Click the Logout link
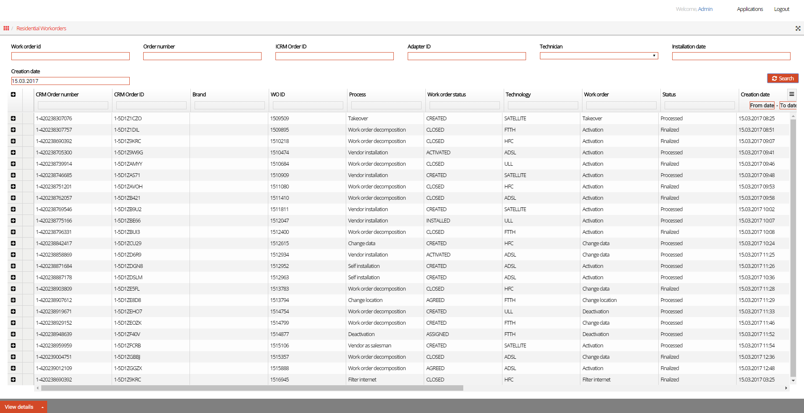The width and height of the screenshot is (804, 413). (782, 9)
